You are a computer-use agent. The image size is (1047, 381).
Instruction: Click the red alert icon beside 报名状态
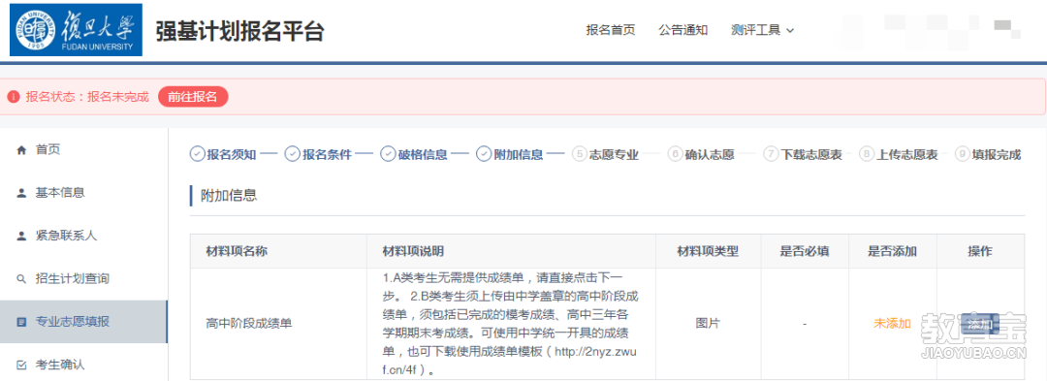pyautogui.click(x=14, y=97)
